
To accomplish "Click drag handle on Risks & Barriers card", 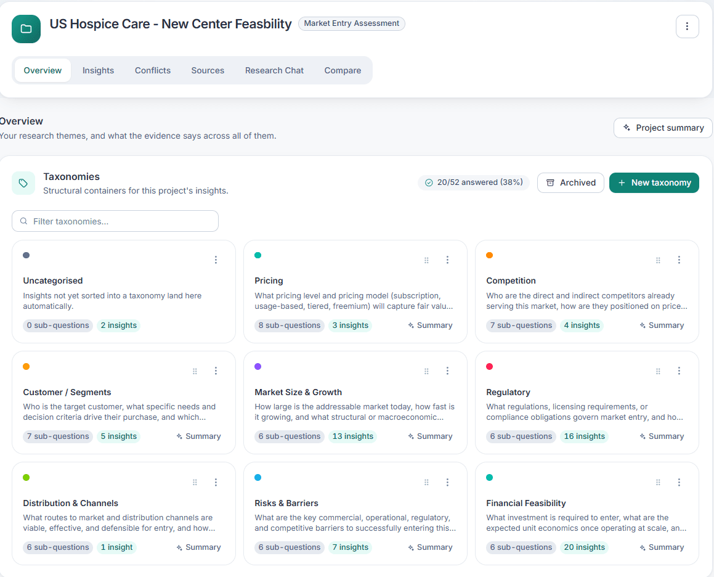I will [x=426, y=482].
